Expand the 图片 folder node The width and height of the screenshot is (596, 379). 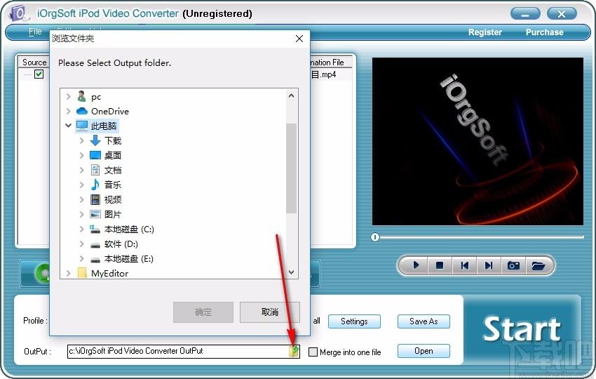pos(82,214)
